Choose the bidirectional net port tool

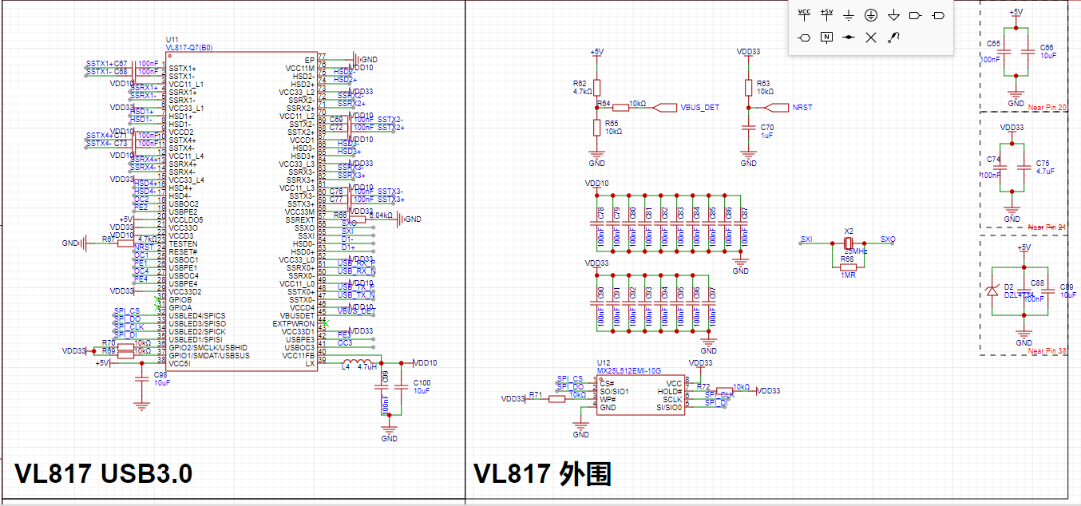point(805,37)
